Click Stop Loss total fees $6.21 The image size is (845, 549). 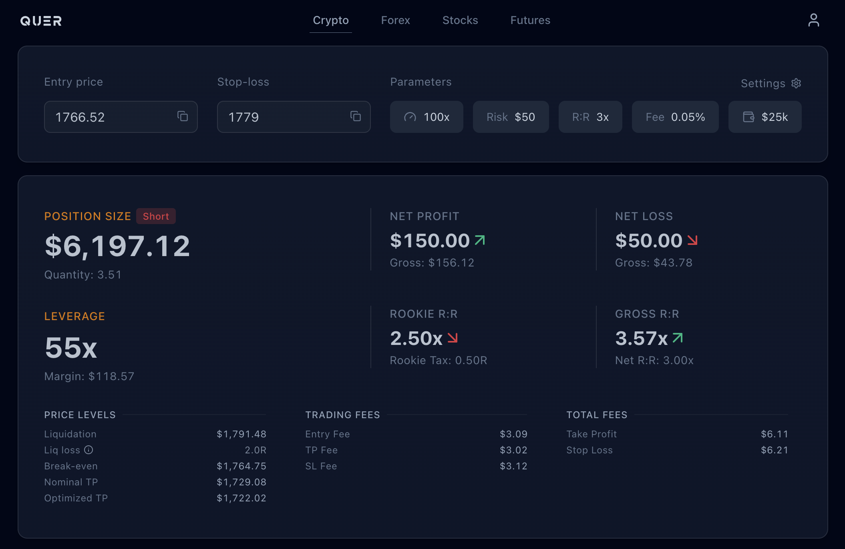tap(775, 450)
